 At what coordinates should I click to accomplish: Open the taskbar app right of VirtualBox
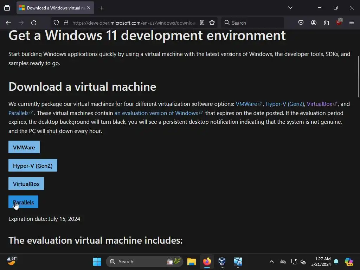[x=238, y=262]
